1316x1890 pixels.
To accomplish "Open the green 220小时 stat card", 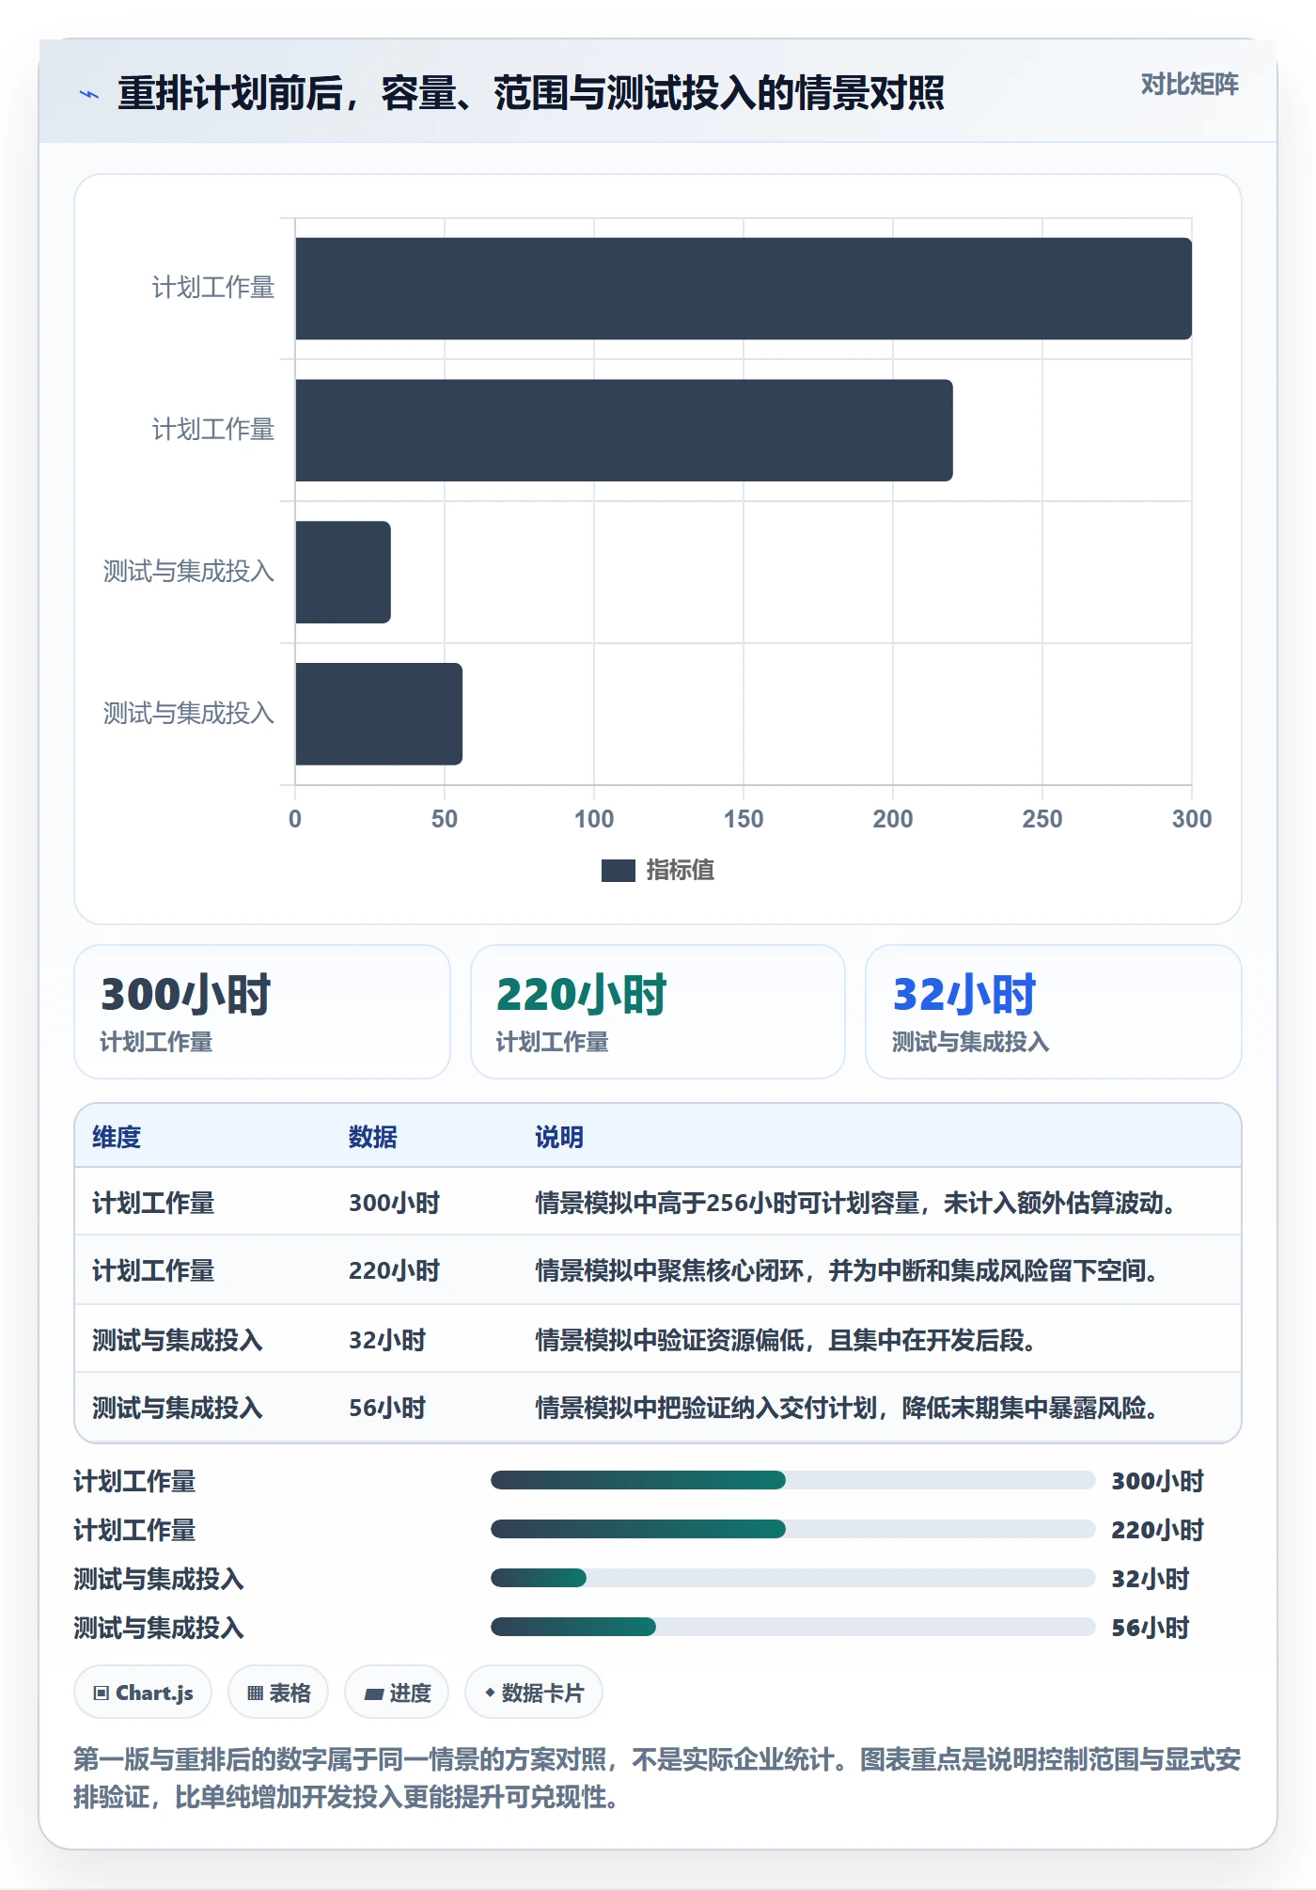I will tap(658, 1012).
